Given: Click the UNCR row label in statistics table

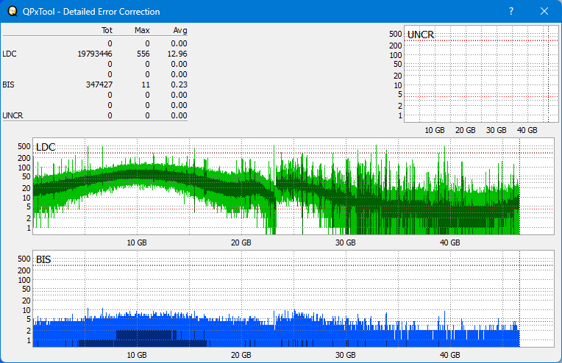Looking at the screenshot, I should click(x=13, y=115).
